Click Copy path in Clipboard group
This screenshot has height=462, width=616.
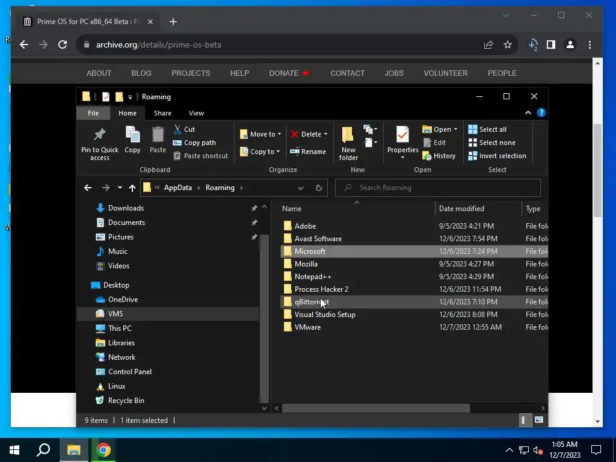pyautogui.click(x=195, y=143)
